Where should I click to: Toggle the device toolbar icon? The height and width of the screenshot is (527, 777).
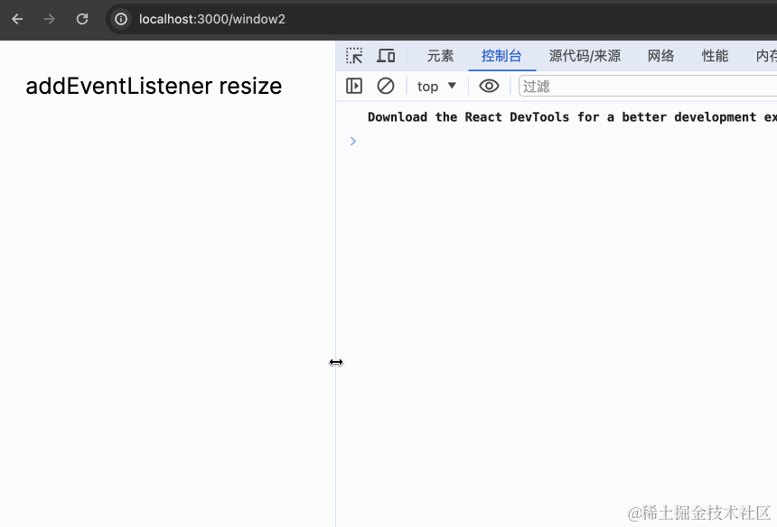pyautogui.click(x=386, y=55)
